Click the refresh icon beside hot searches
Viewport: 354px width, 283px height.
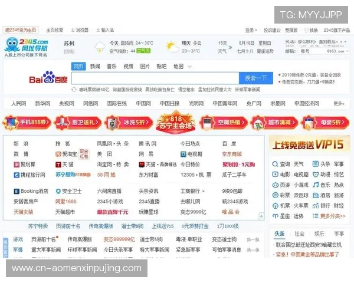pos(74,90)
